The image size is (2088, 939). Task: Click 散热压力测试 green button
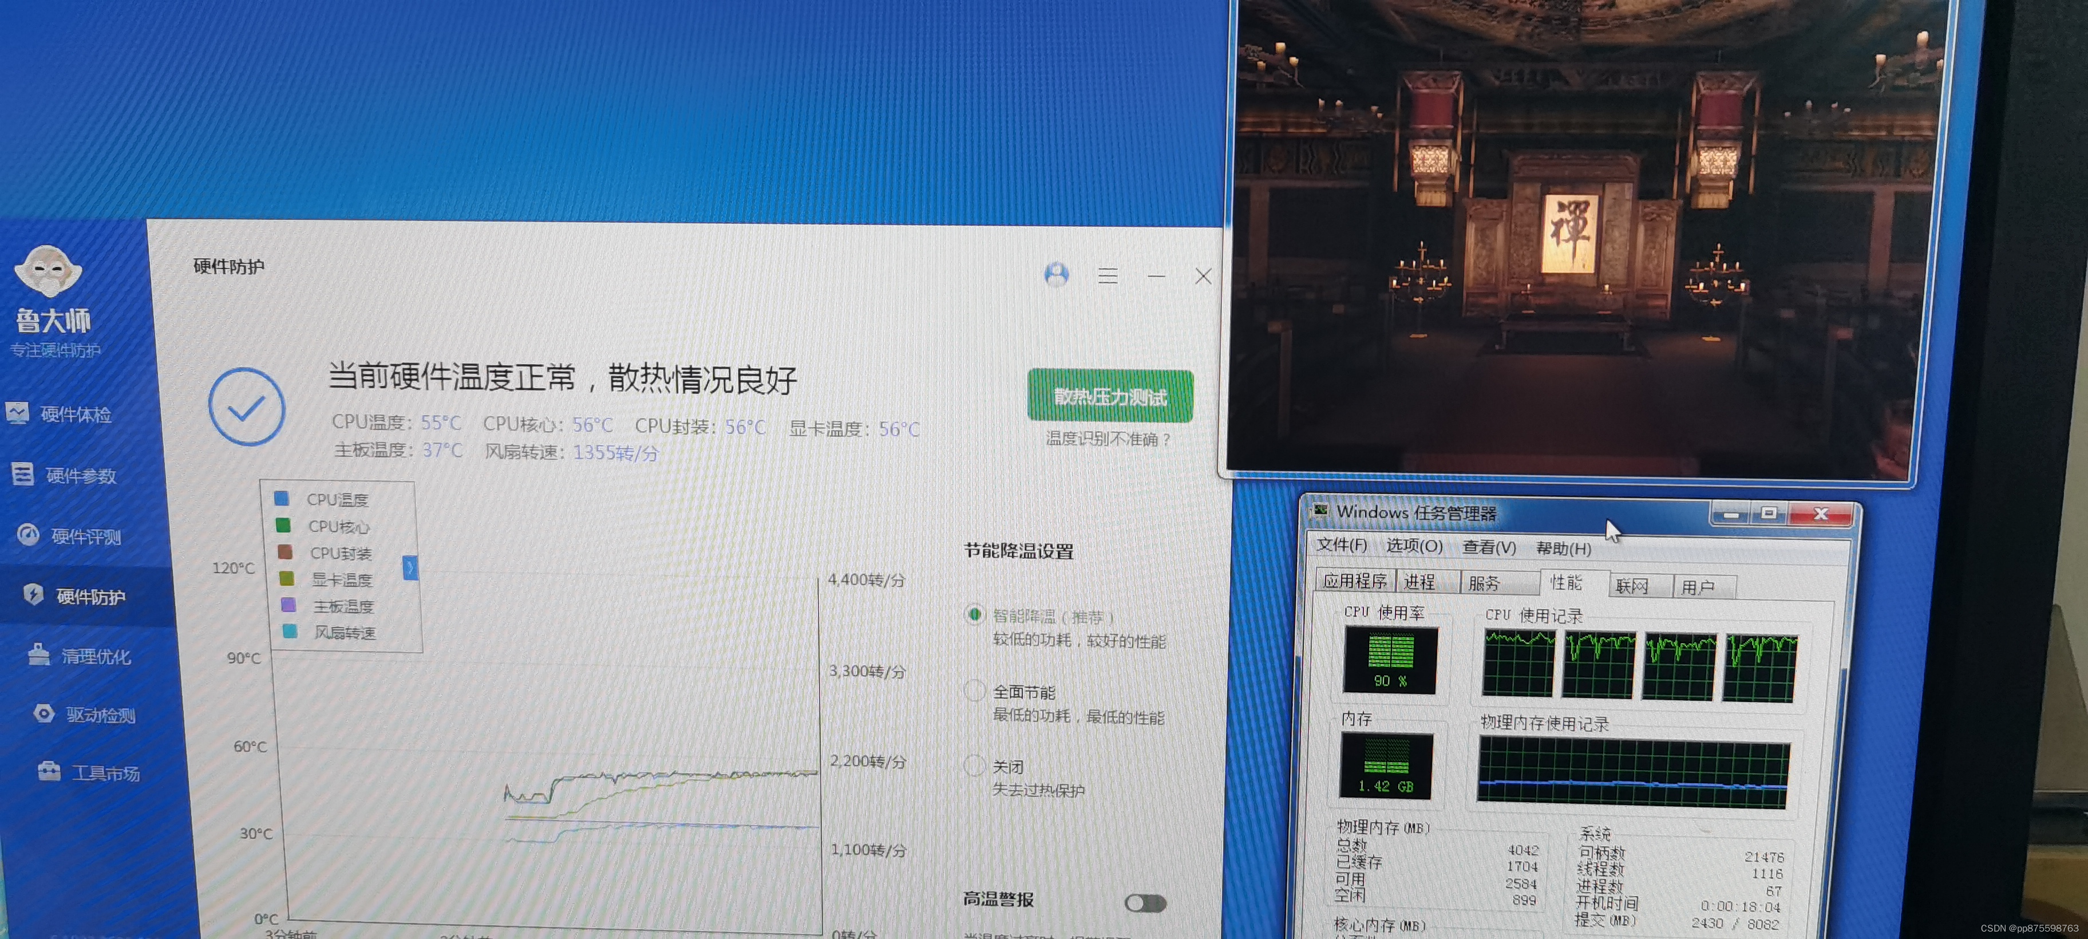(1110, 396)
